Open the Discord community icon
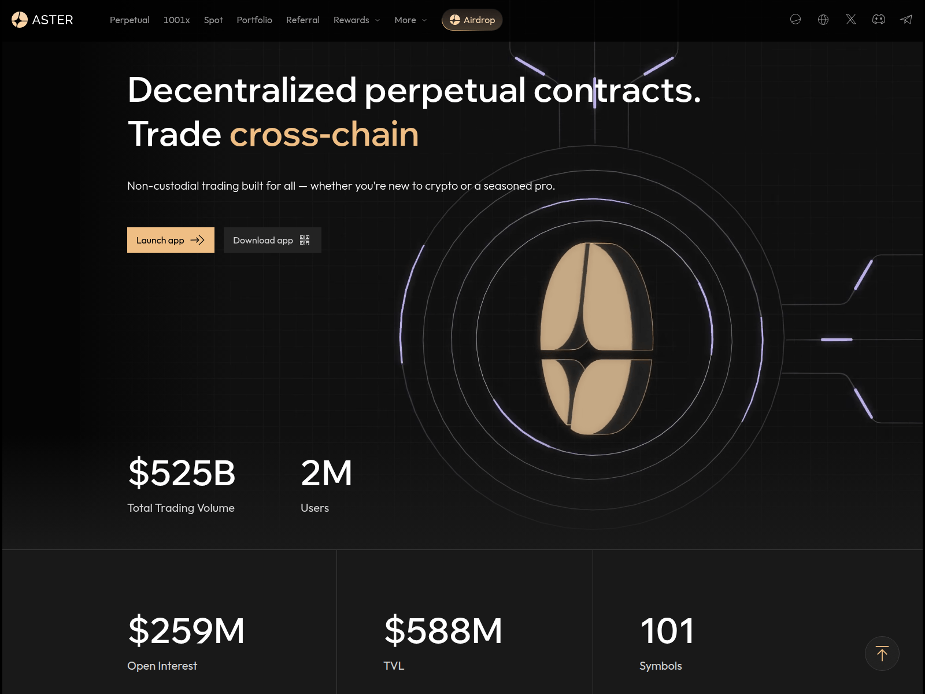The width and height of the screenshot is (925, 694). 879,20
